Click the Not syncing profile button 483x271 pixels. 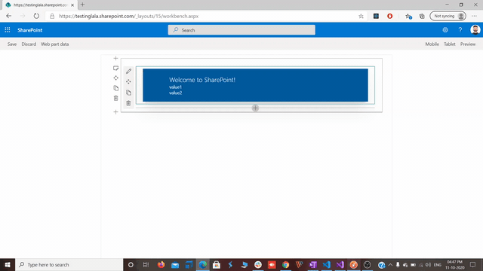pos(448,16)
